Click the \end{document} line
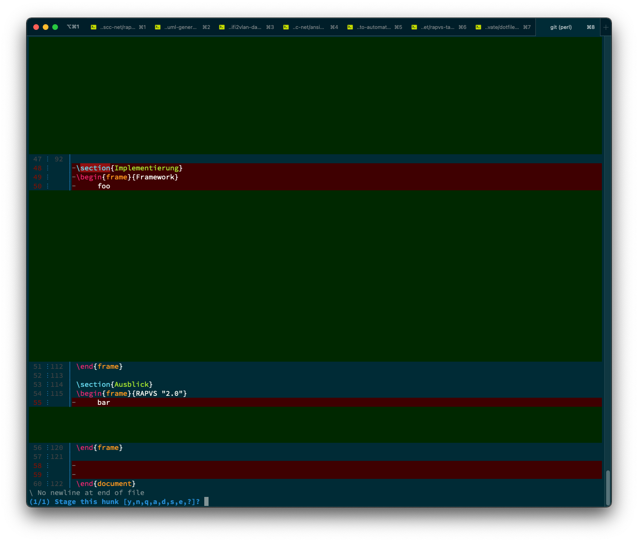The width and height of the screenshot is (638, 542). [105, 483]
